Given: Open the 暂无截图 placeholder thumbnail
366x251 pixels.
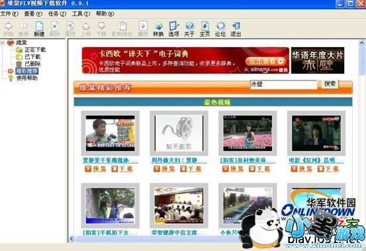Looking at the screenshot, I should 179,133.
